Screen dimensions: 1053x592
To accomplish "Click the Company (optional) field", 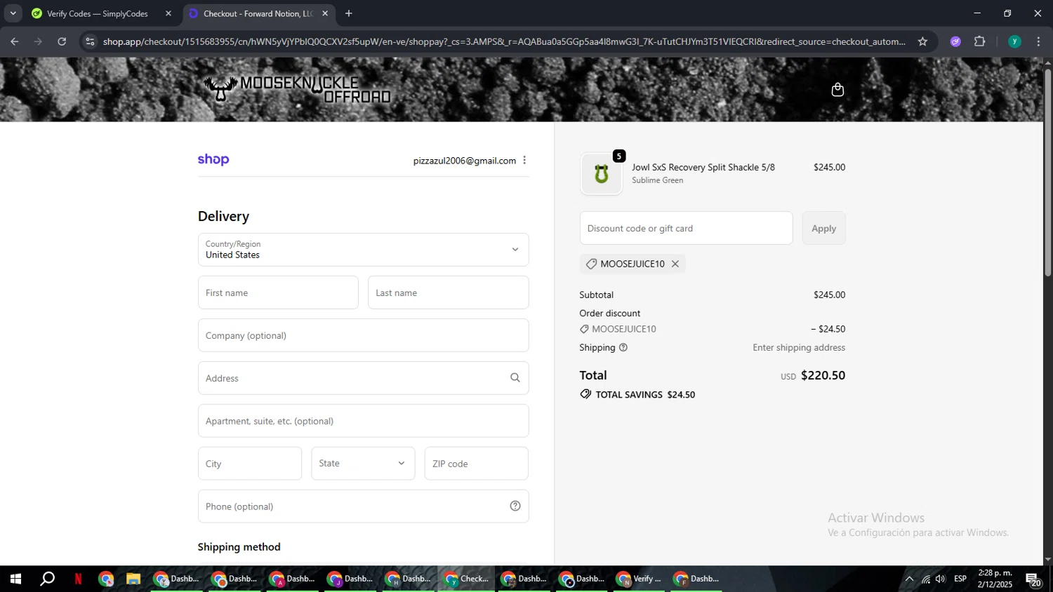I will pos(363,335).
